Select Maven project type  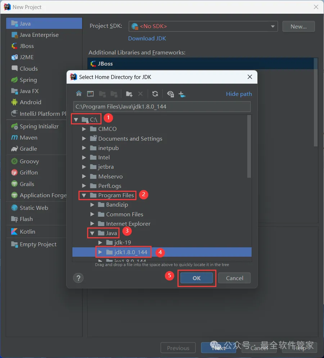pos(36,137)
